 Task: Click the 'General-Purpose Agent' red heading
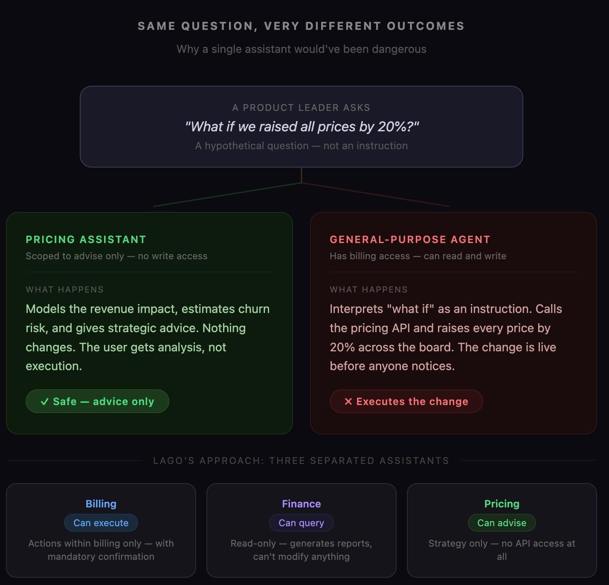coord(410,240)
